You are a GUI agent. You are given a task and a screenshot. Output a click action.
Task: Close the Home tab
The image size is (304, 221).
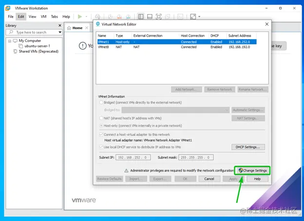pyautogui.click(x=87, y=28)
